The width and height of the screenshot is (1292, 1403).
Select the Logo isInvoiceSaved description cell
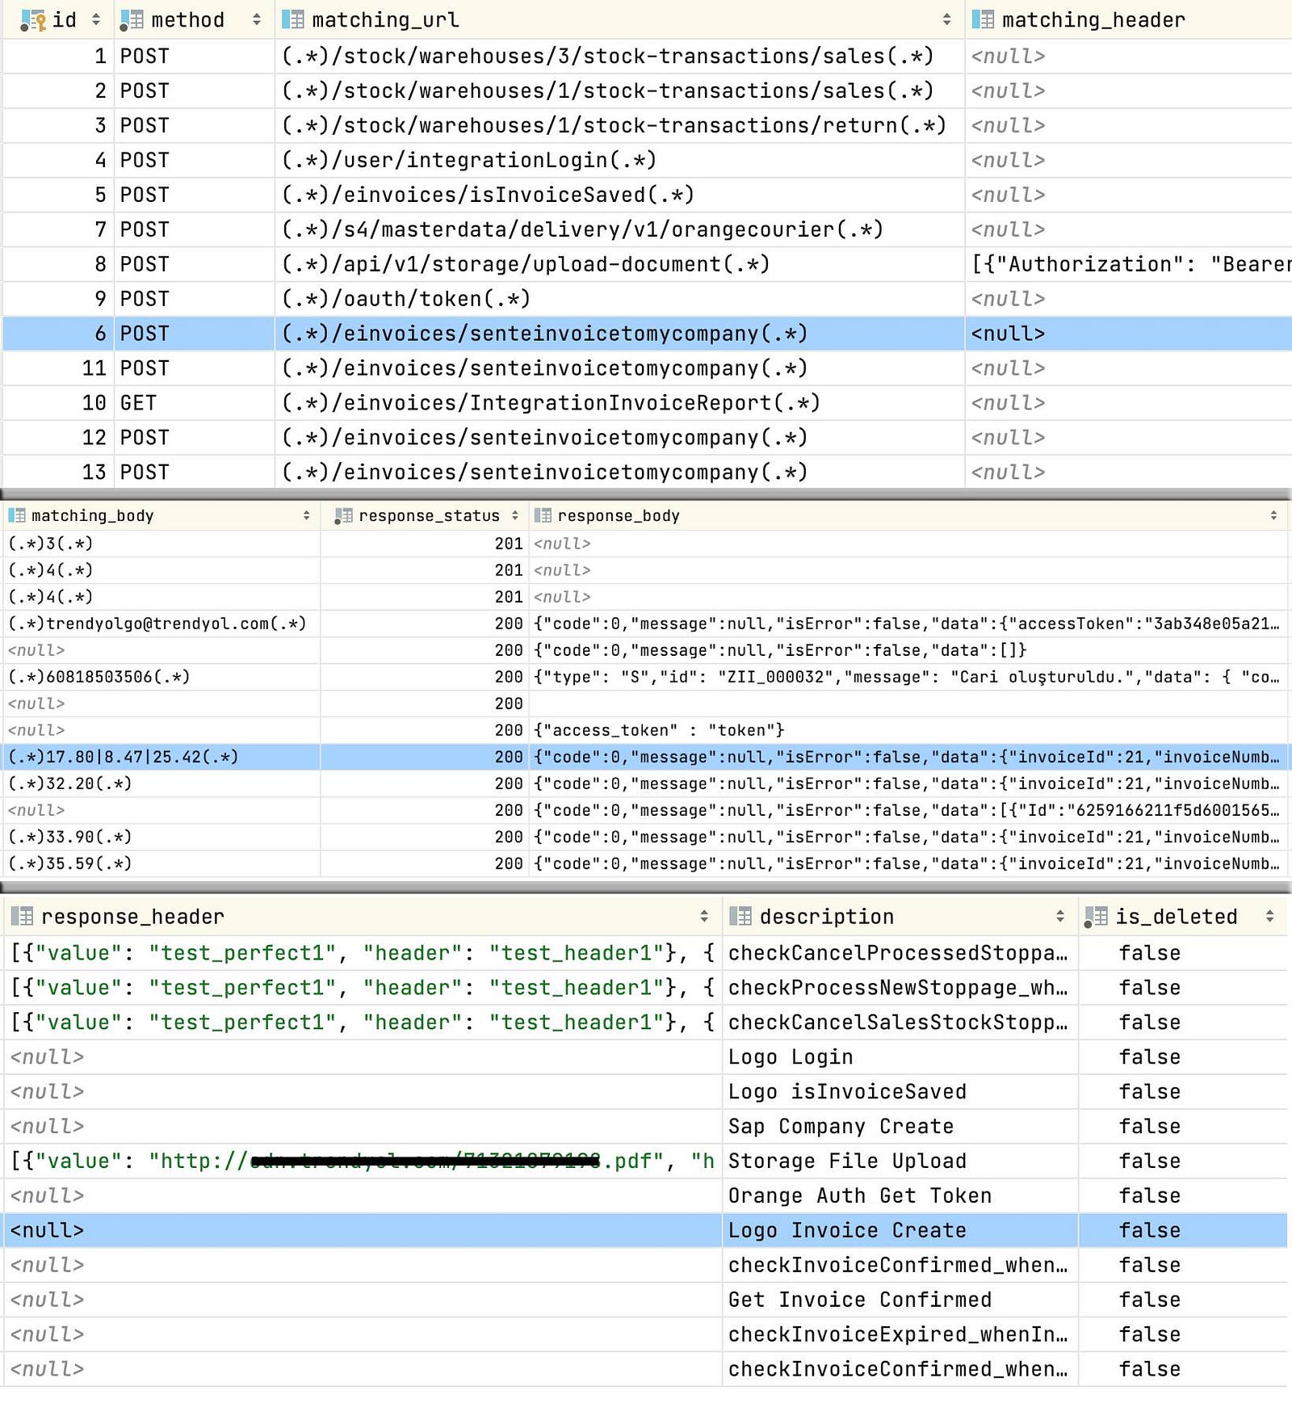pos(900,1091)
